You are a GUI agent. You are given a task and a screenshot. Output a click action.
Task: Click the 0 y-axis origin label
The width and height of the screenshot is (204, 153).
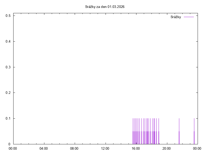coord(9,144)
